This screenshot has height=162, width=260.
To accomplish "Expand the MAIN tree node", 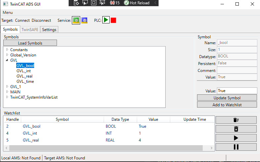I will point(7,92).
